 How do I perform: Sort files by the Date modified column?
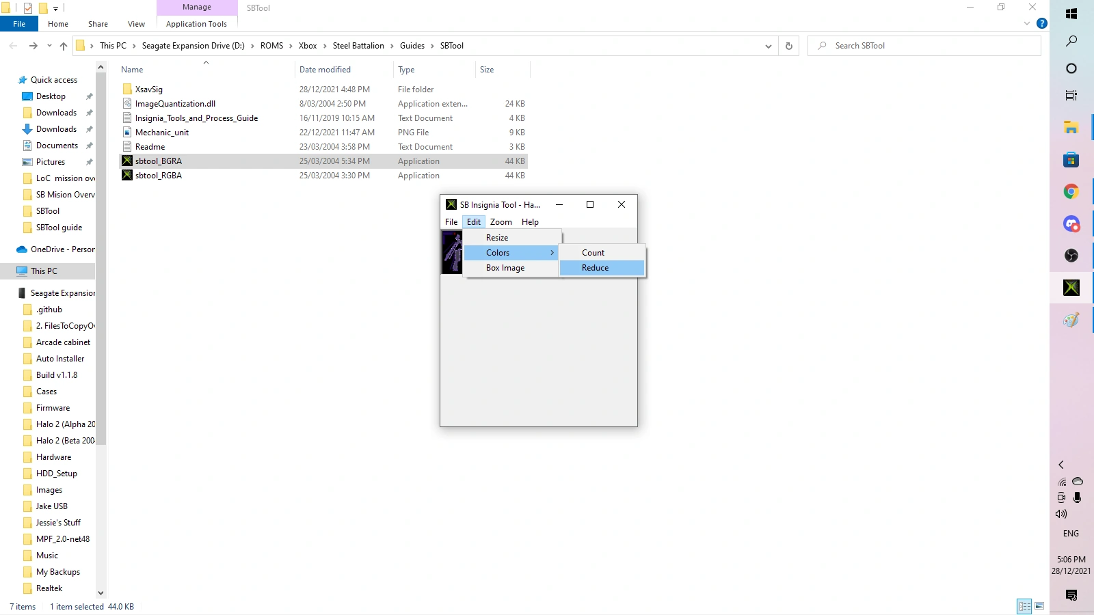tap(325, 70)
